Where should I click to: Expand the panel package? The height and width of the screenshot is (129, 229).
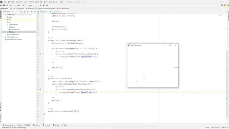[8, 27]
